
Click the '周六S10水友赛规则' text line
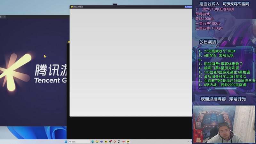218,9
